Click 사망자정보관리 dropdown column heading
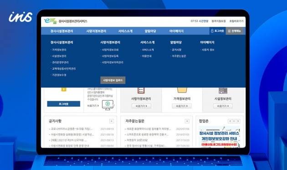Screen dimensions: 287x170 point(110,42)
